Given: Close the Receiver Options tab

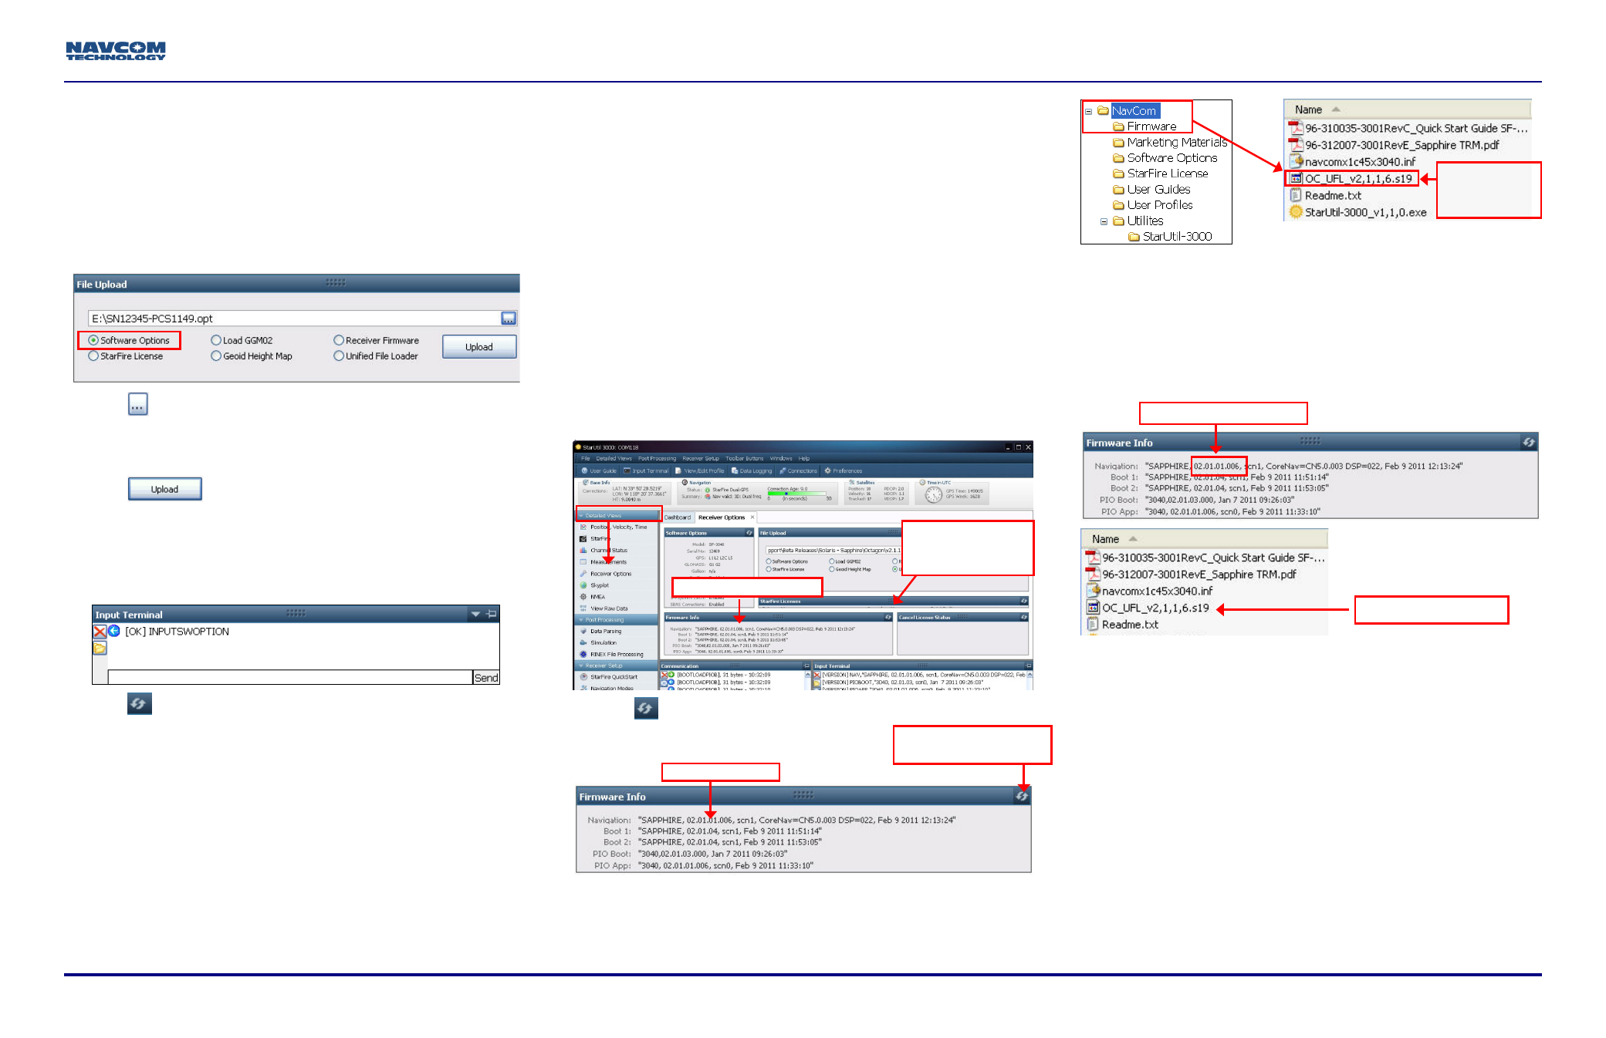Looking at the screenshot, I should pos(752,517).
